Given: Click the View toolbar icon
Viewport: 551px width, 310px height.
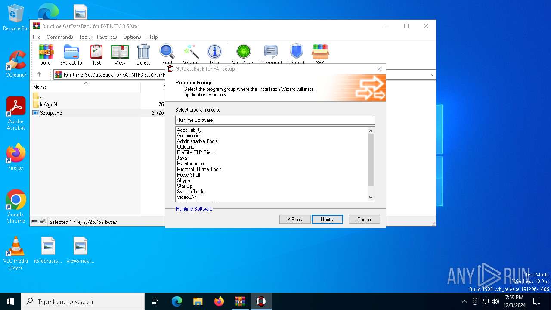Looking at the screenshot, I should [x=120, y=55].
